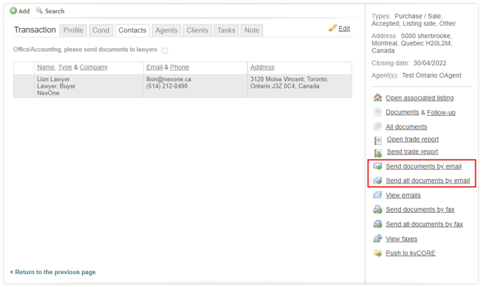Click the Push to kvCORE link
Viewport: 482px width, 287px height.
tap(410, 253)
